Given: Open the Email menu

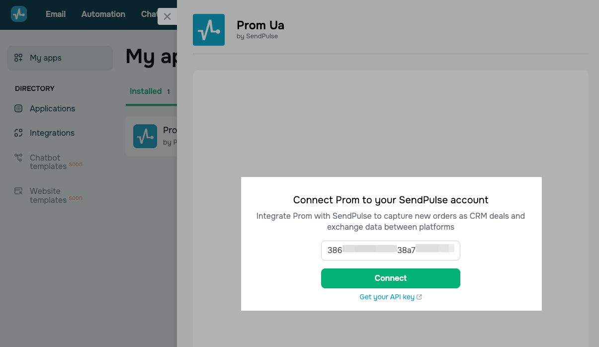Looking at the screenshot, I should pos(56,14).
